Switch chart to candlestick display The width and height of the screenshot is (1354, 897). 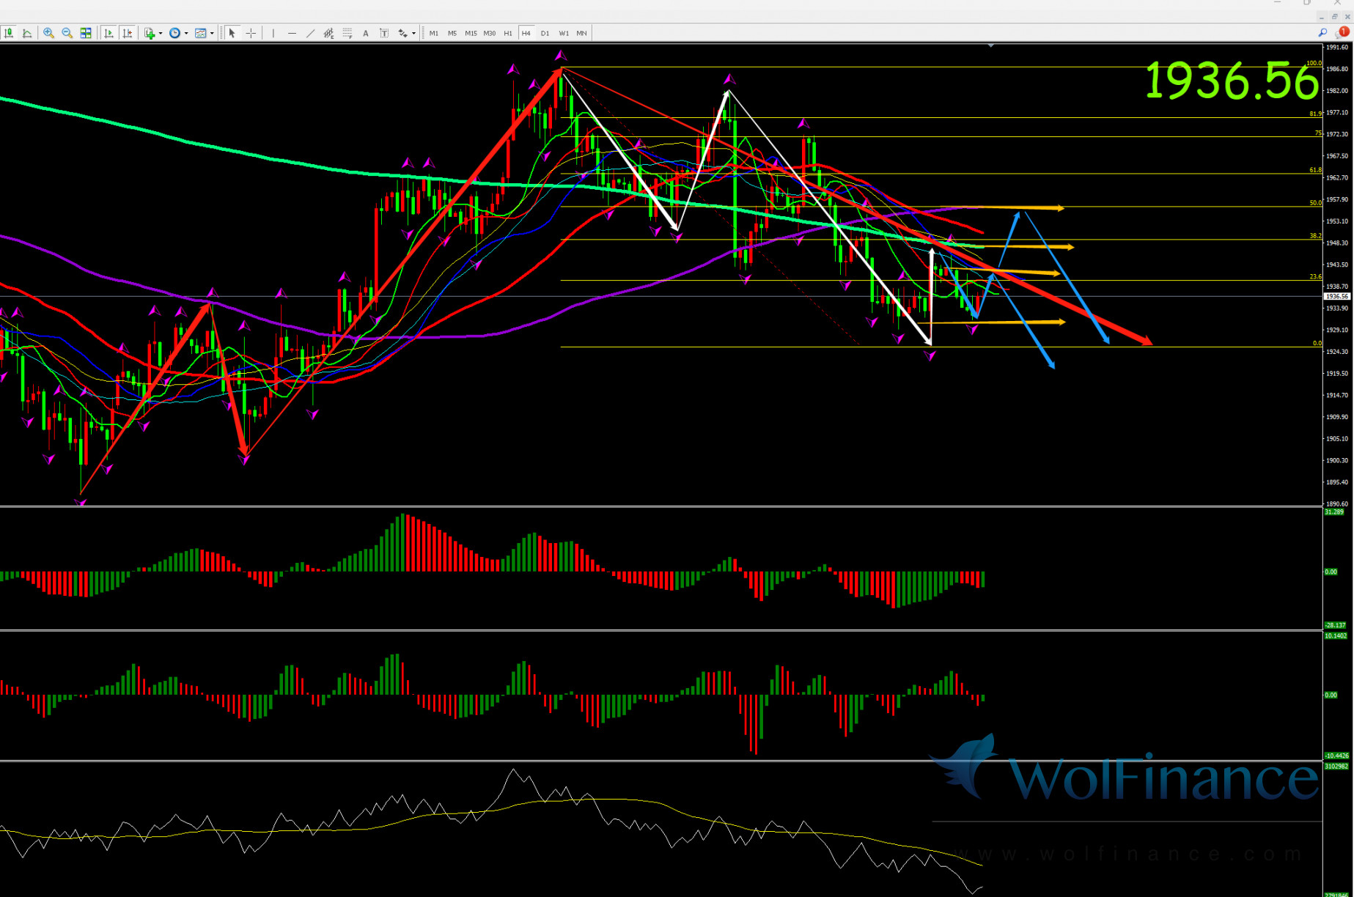point(9,33)
